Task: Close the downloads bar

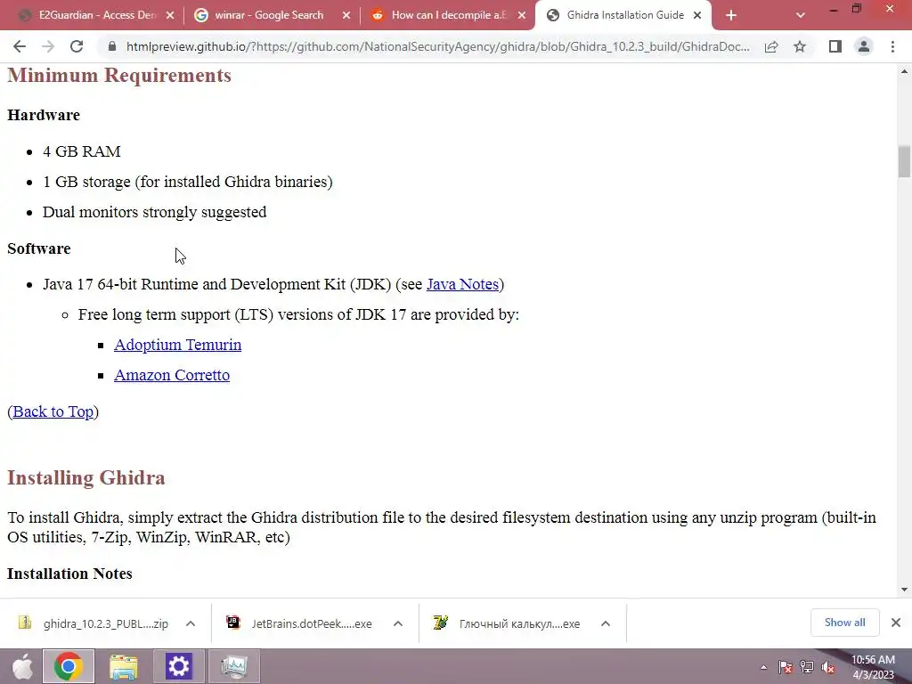Action: (896, 623)
